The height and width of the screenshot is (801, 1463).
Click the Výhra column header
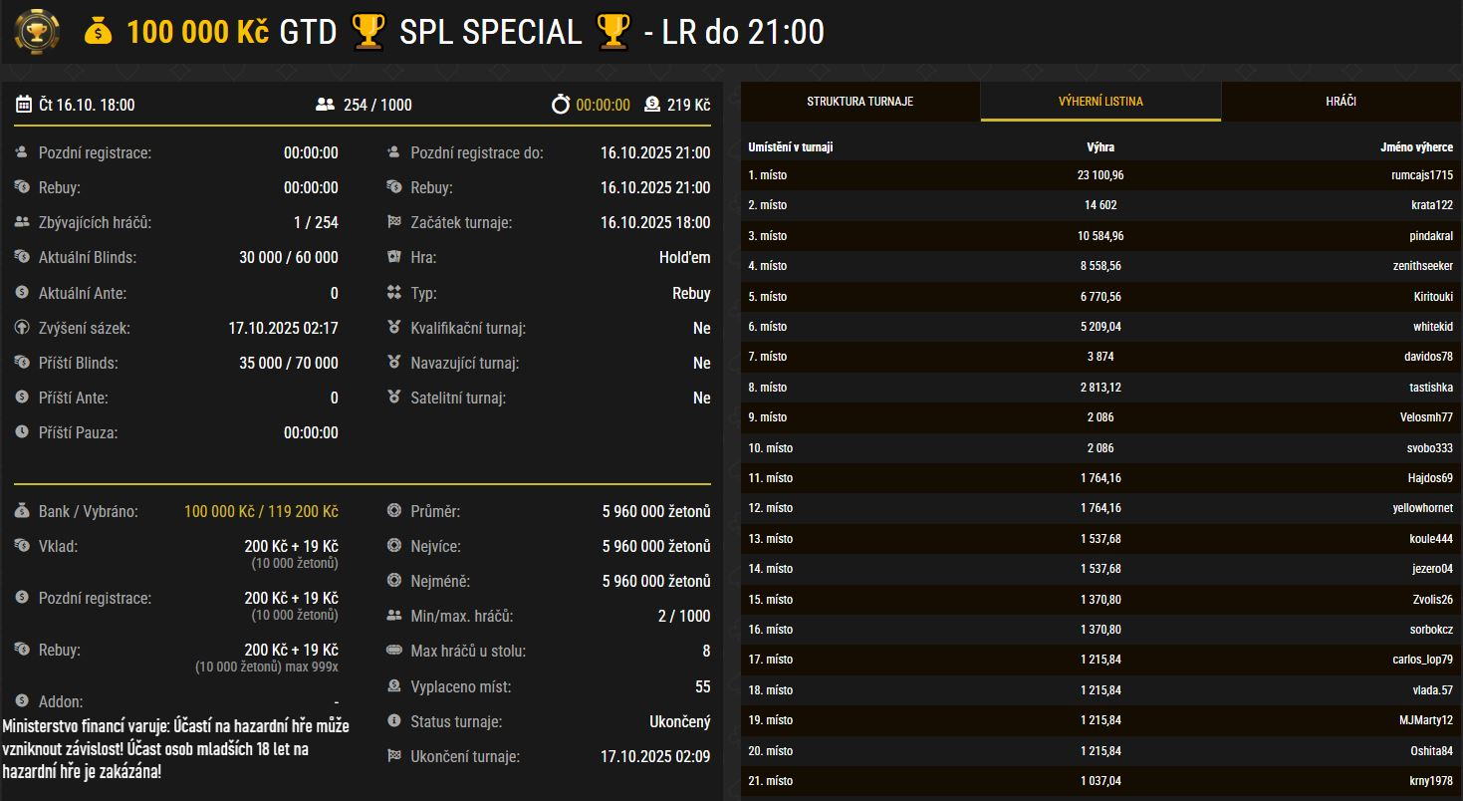pos(1099,145)
